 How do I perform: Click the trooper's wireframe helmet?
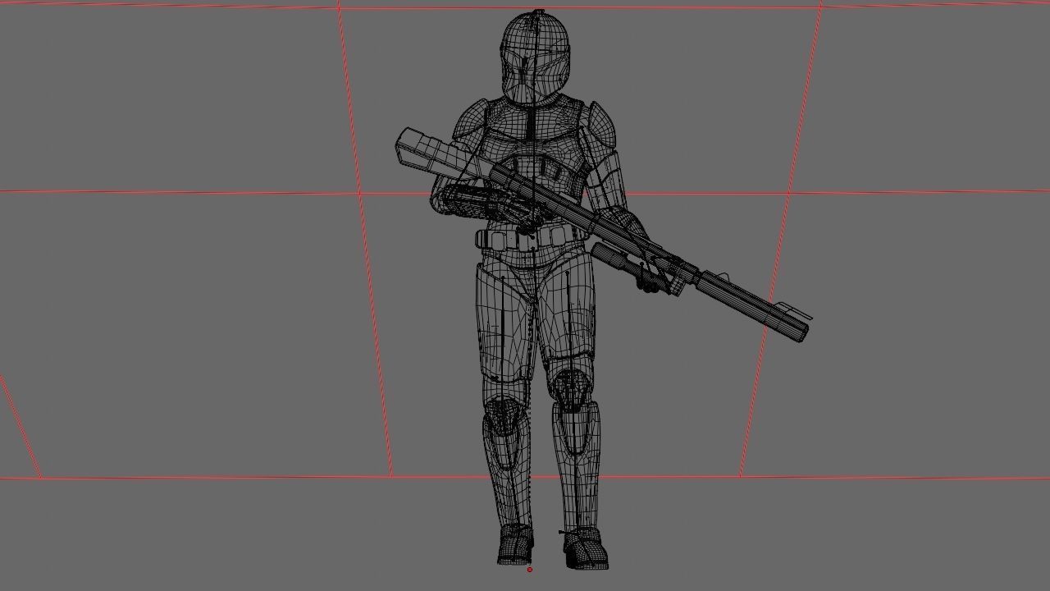coord(536,58)
